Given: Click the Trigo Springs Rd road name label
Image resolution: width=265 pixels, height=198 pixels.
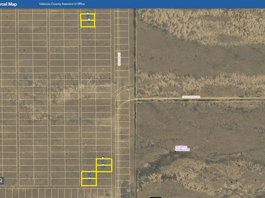Looking at the screenshot, I should [x=191, y=97].
